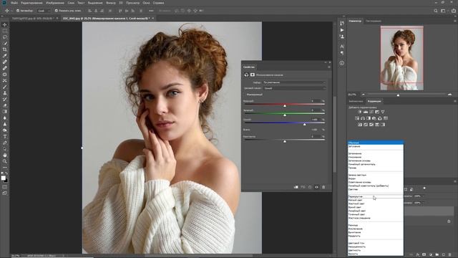Click the search icon in options bar

pos(436,11)
